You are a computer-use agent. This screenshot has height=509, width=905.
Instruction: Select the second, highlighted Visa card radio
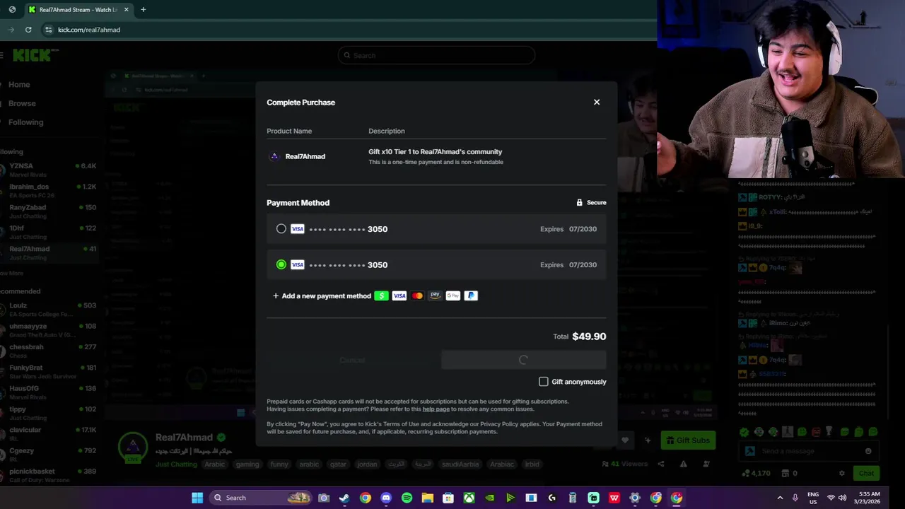(281, 265)
